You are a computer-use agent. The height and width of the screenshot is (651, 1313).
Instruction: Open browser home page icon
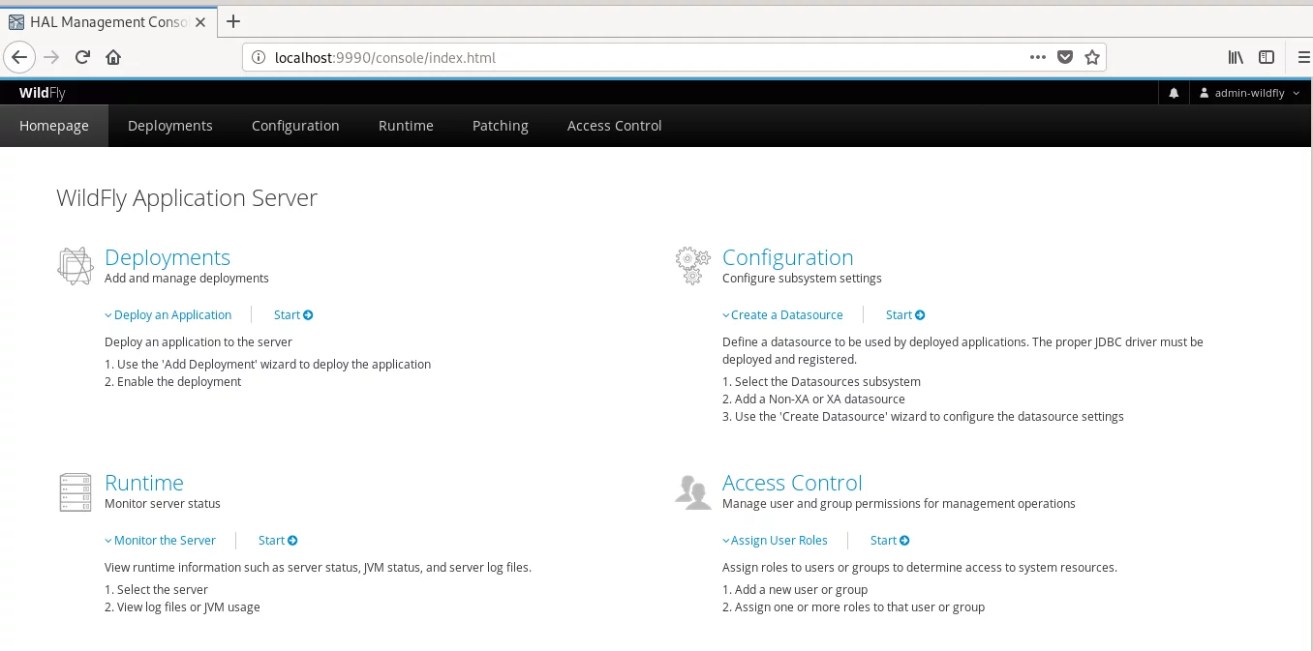(x=113, y=57)
